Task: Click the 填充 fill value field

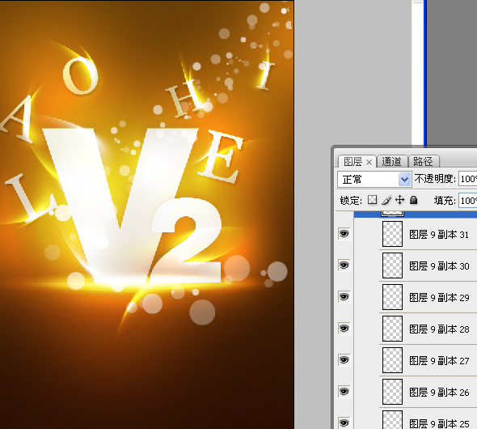Action: click(468, 201)
